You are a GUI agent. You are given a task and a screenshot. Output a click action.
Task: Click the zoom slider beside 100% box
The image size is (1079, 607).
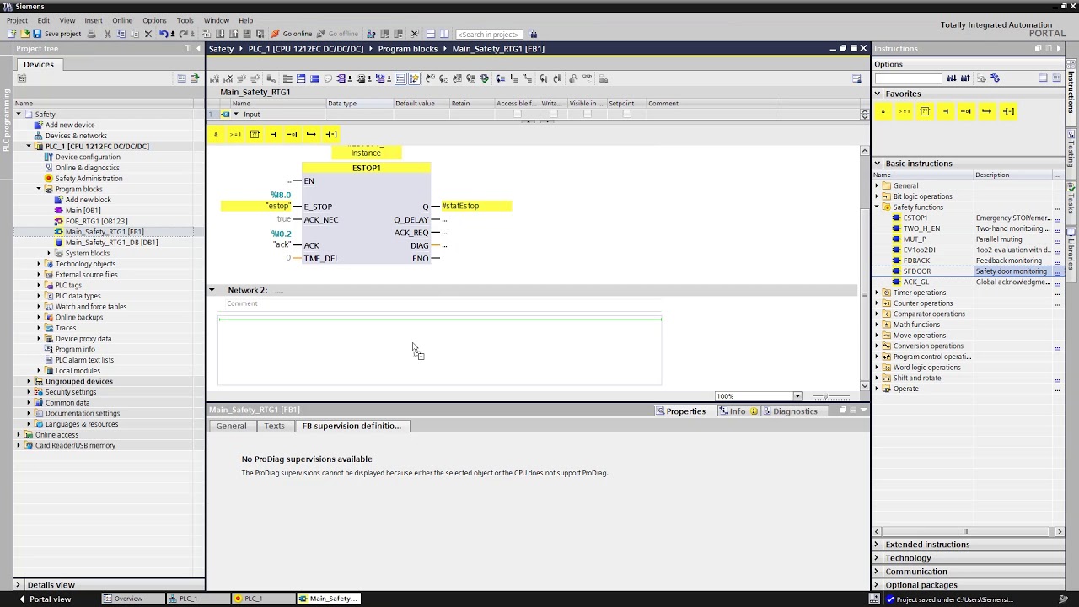coord(830,397)
